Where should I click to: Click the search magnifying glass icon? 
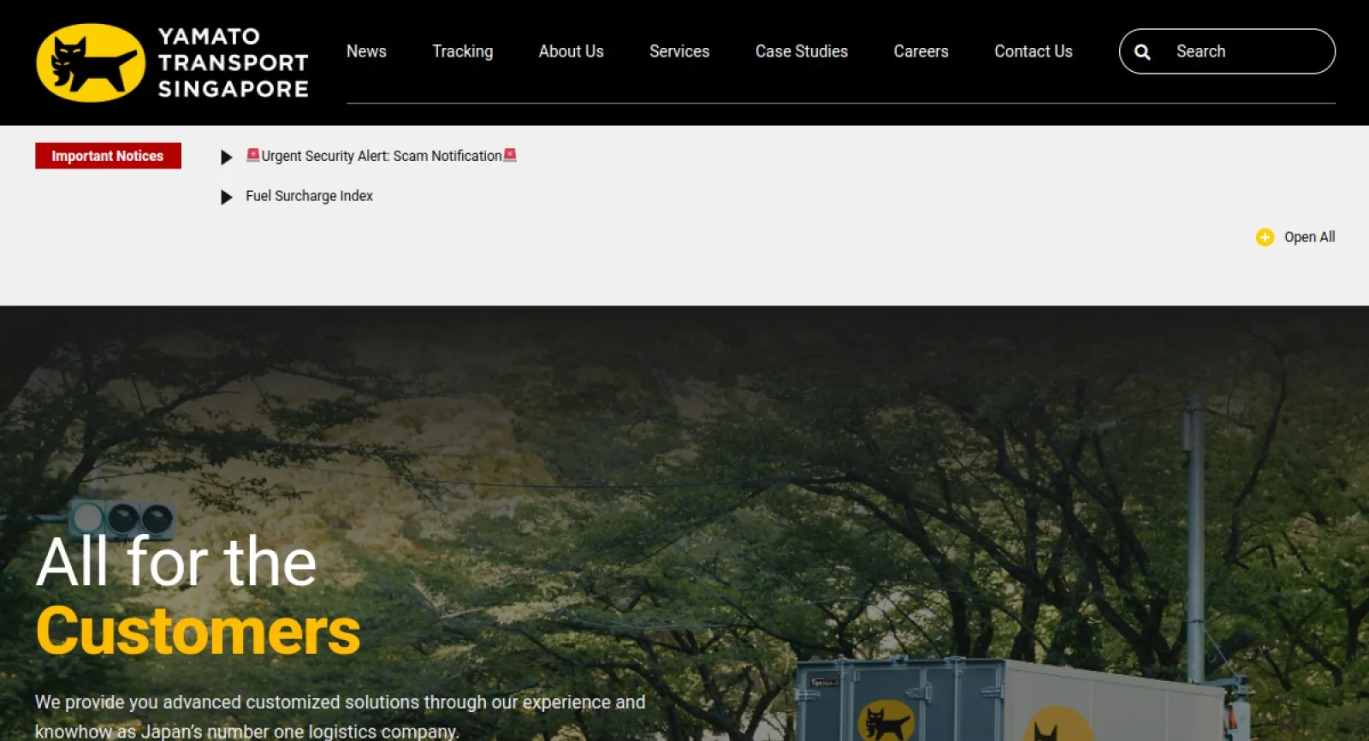pos(1142,52)
